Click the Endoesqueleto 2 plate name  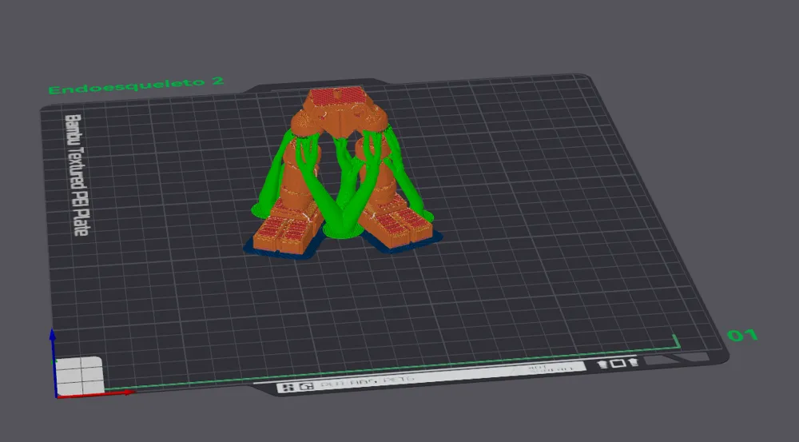[136, 86]
